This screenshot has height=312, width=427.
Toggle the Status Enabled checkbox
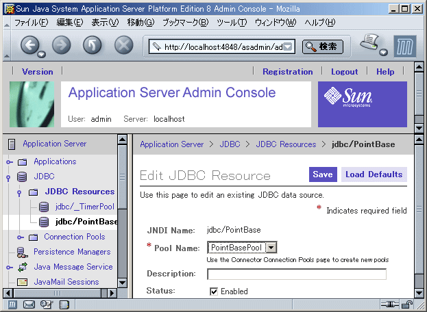[214, 291]
